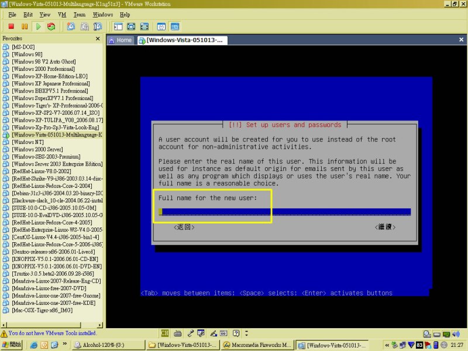Click the Favorites horizontal scrollbar thumb

click(43, 325)
